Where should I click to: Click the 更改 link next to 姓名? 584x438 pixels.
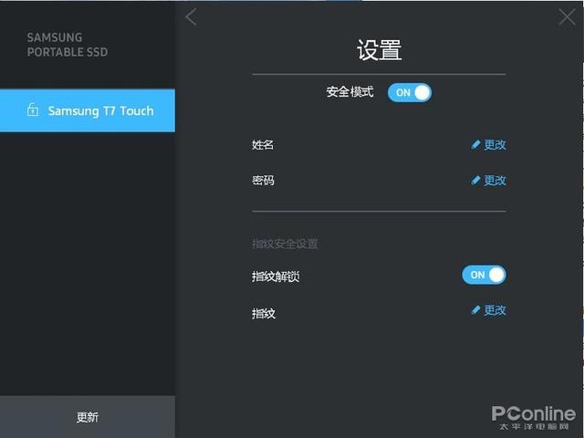[x=495, y=145]
